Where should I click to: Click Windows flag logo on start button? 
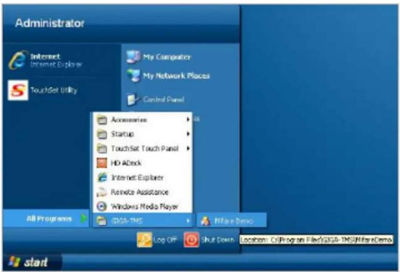tap(14, 262)
